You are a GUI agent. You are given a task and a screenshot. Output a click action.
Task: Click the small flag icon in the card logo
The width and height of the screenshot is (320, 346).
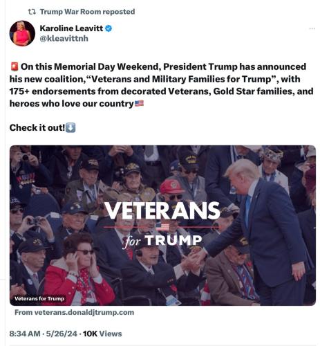pyautogui.click(x=162, y=227)
